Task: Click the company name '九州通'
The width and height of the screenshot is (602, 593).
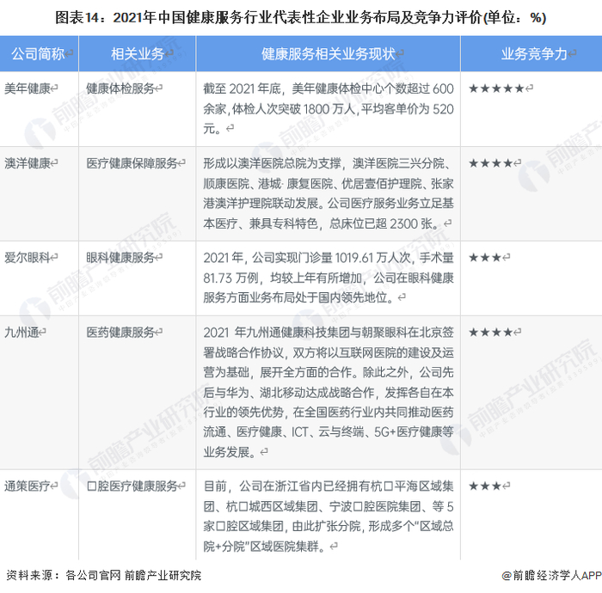Action: [x=21, y=333]
